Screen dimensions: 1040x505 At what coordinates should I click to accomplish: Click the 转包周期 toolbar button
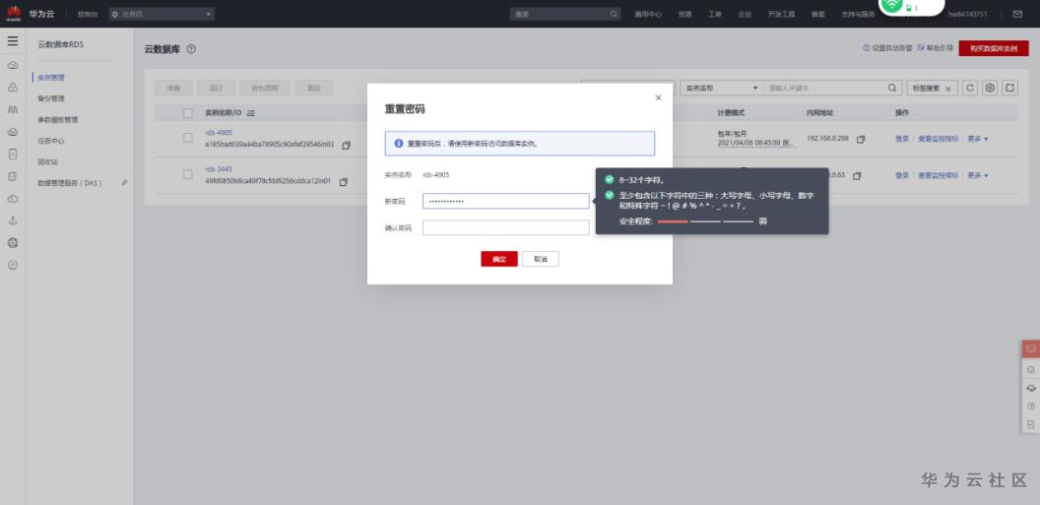click(265, 89)
